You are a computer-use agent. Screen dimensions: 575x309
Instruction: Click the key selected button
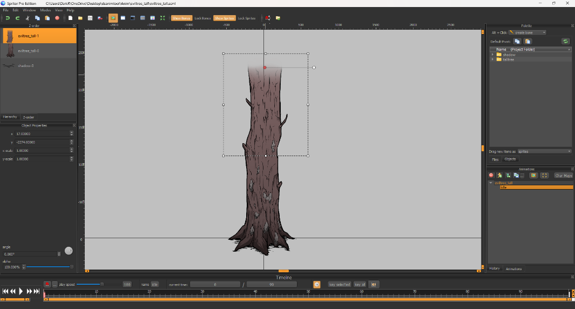tap(340, 284)
